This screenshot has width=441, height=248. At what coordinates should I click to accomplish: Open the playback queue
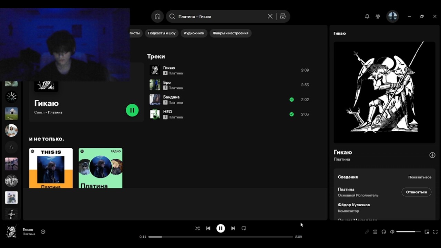tap(375, 232)
